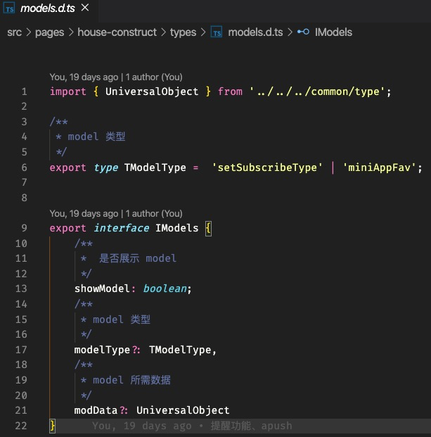The width and height of the screenshot is (431, 437).
Task: Click the closing brace on line 22
Action: point(52,426)
